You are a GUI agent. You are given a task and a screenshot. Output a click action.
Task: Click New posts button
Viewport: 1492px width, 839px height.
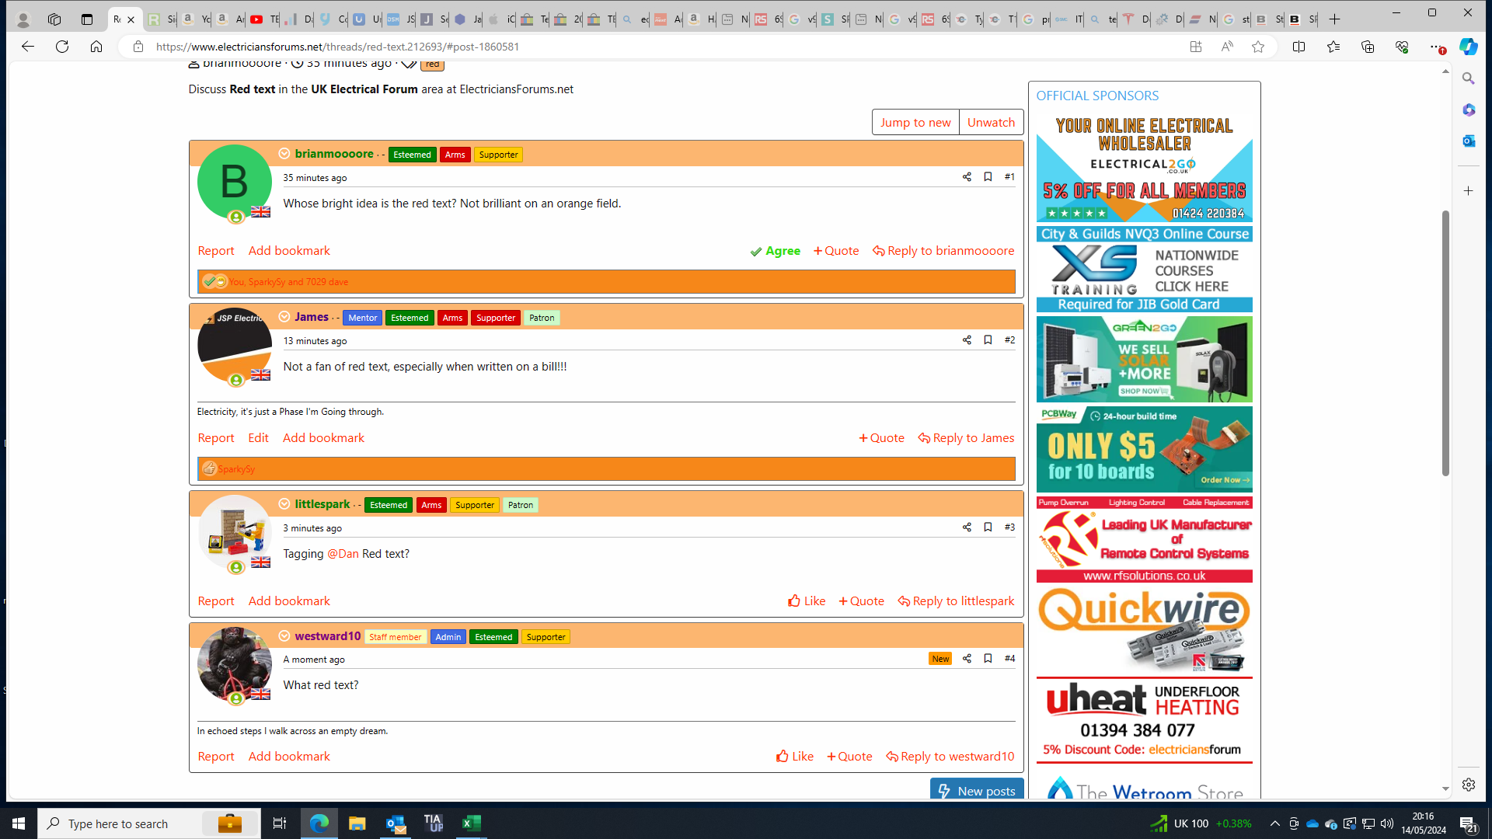(977, 790)
